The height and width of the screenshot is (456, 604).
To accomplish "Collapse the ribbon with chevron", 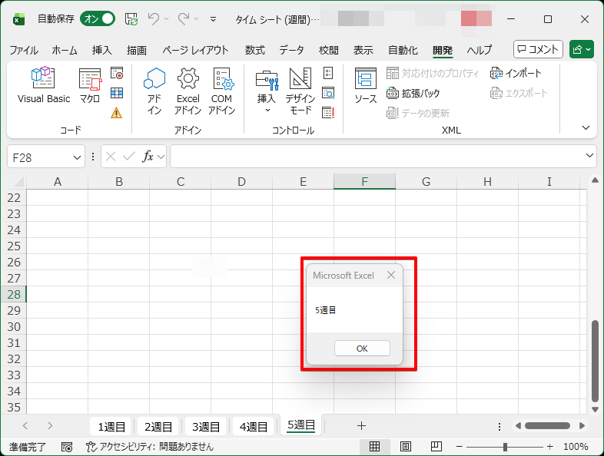I will tap(586, 127).
